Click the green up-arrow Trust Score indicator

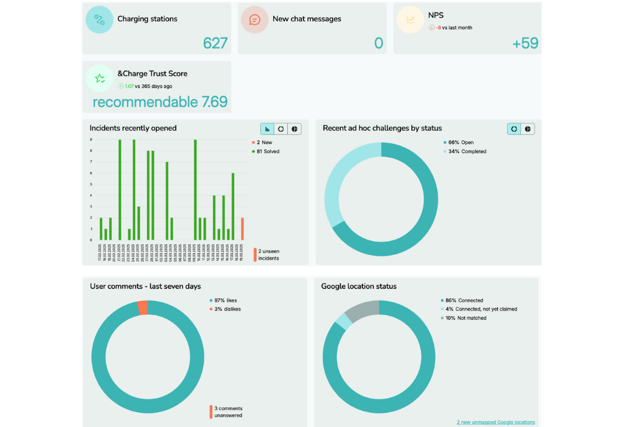coord(120,86)
